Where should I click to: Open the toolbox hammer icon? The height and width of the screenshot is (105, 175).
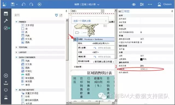tap(6, 21)
